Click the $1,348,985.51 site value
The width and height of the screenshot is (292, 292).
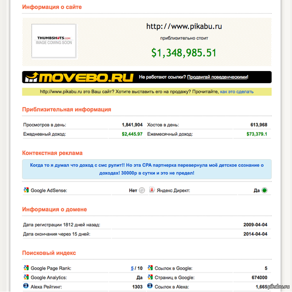183,53
